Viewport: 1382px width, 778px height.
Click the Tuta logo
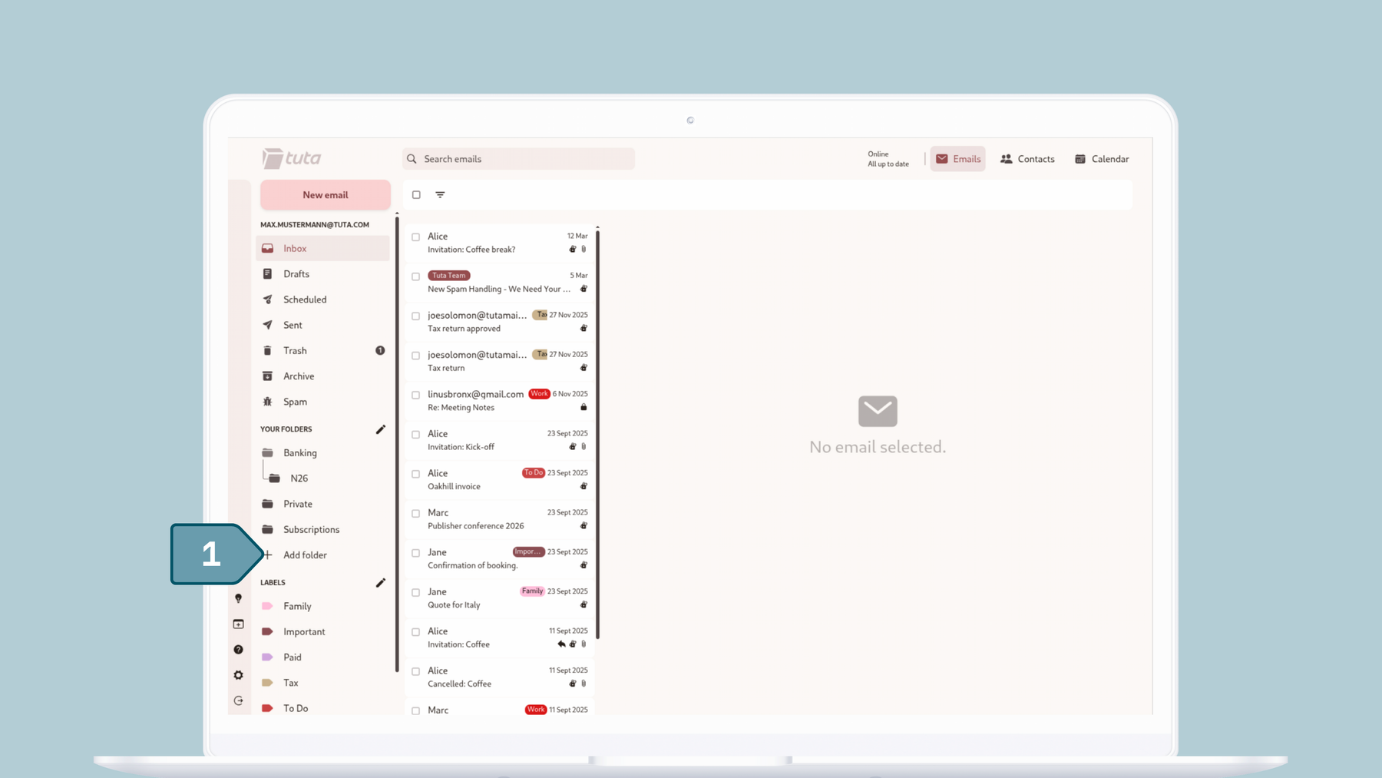[292, 158]
